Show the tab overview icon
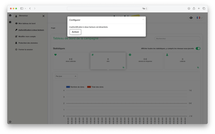 tap(204, 8)
